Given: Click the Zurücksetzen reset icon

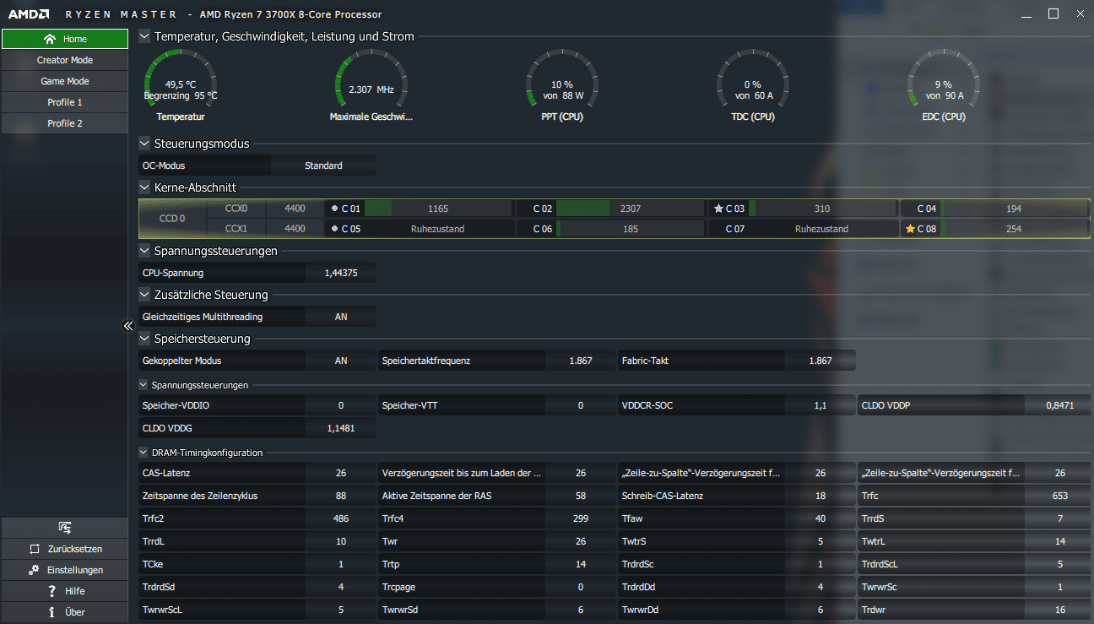Looking at the screenshot, I should [x=35, y=549].
